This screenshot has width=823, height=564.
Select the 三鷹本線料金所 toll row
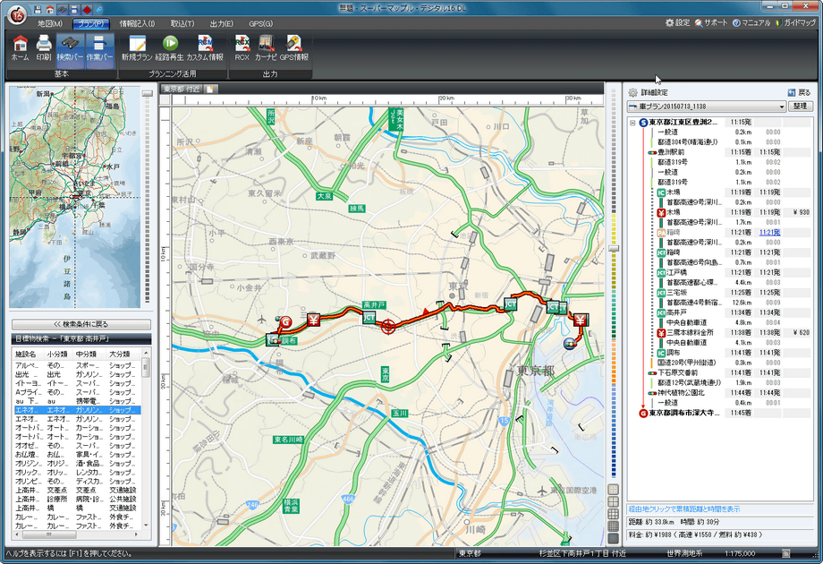click(x=734, y=332)
